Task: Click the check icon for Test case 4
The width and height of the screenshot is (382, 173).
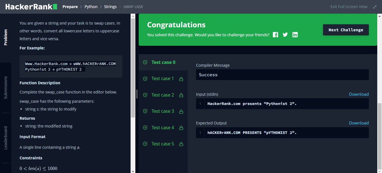Action: [x=145, y=128]
